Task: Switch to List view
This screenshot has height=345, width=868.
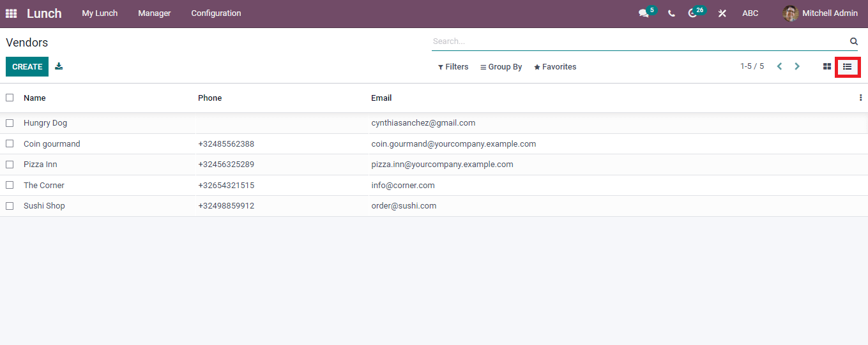Action: pos(848,66)
